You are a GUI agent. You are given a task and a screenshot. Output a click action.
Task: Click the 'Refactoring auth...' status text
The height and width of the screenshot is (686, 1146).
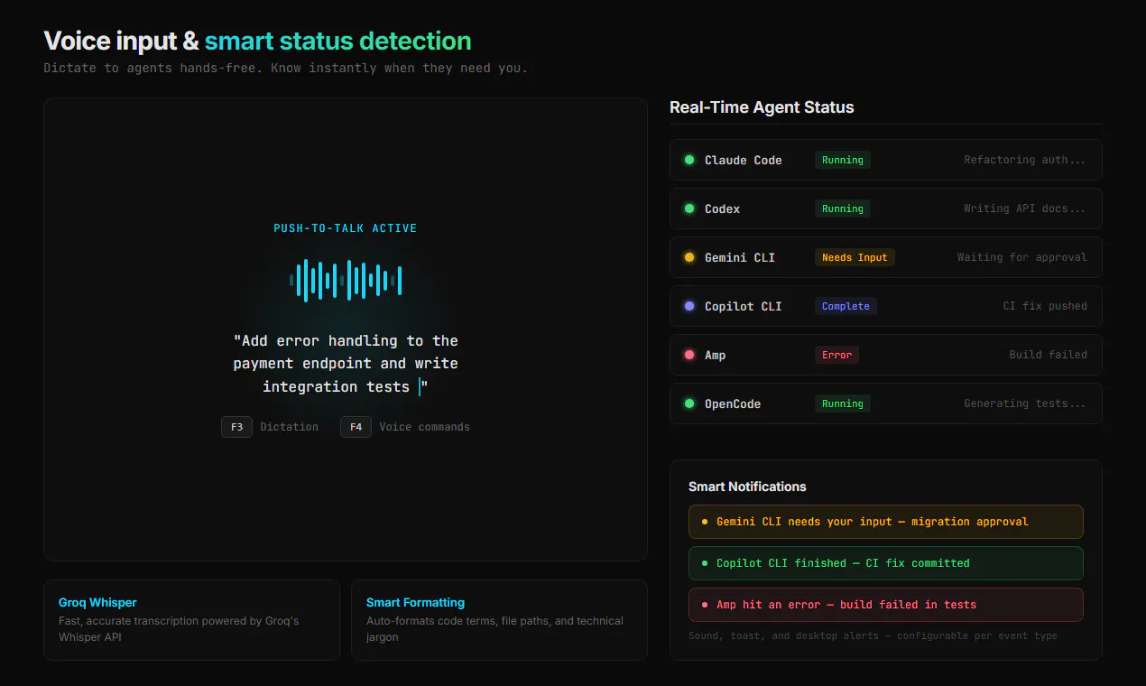click(1025, 160)
